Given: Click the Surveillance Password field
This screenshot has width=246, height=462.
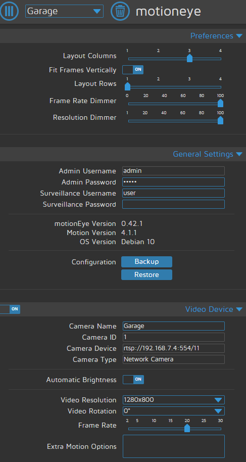Looking at the screenshot, I should click(x=174, y=204).
